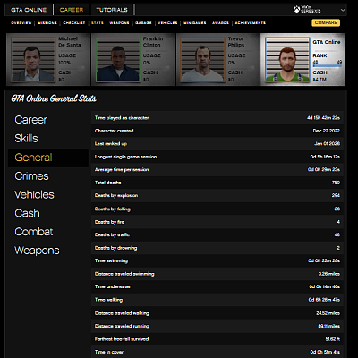358x358 pixels.
Task: Click the 'Deaths by drowning' stat row
Action: coord(217,248)
